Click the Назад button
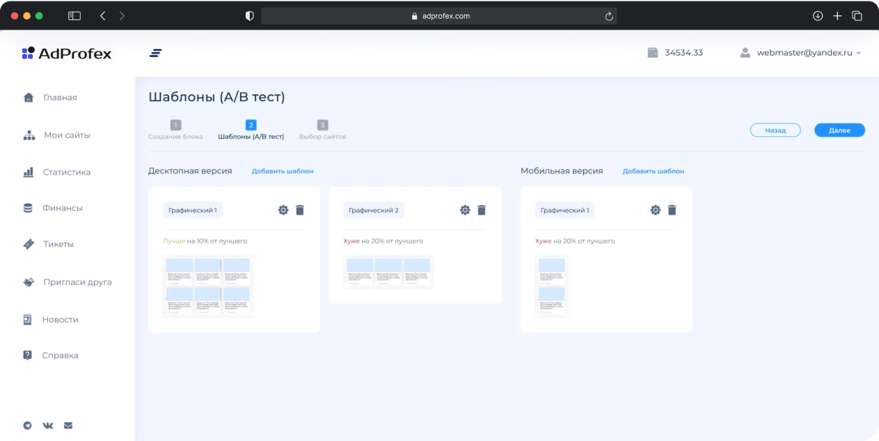Screen dimensions: 879x441 775,130
